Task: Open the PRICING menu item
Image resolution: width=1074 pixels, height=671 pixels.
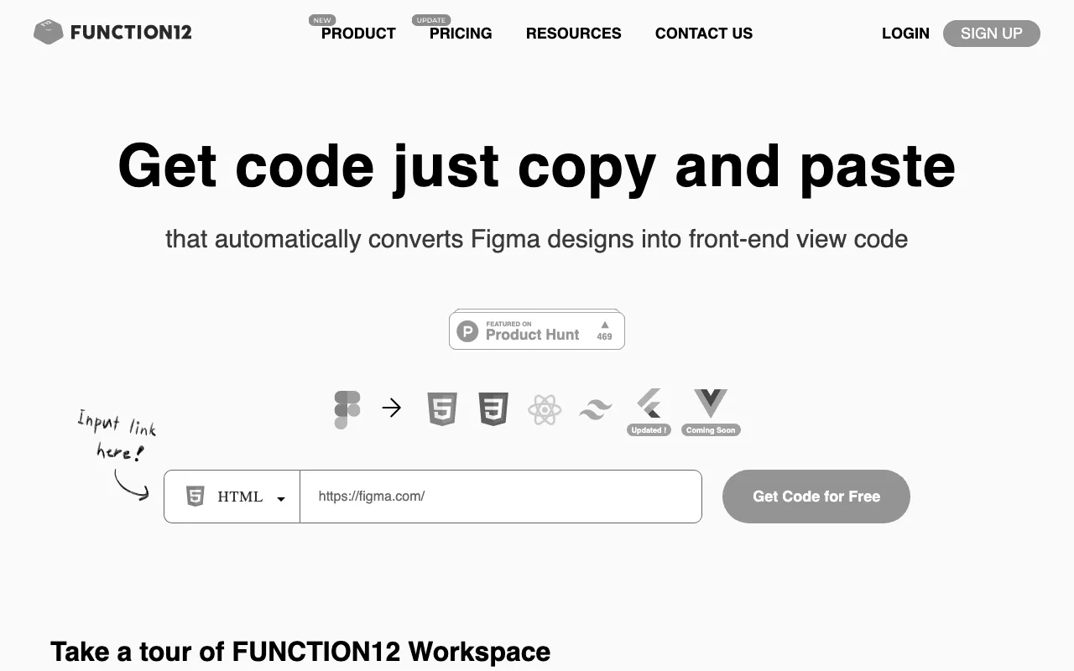Action: click(461, 34)
